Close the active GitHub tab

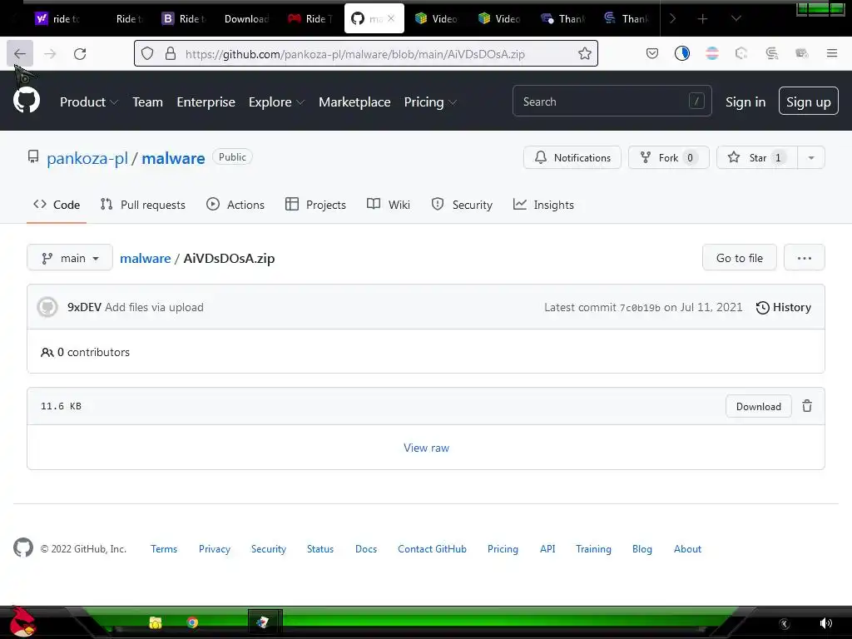coord(391,19)
